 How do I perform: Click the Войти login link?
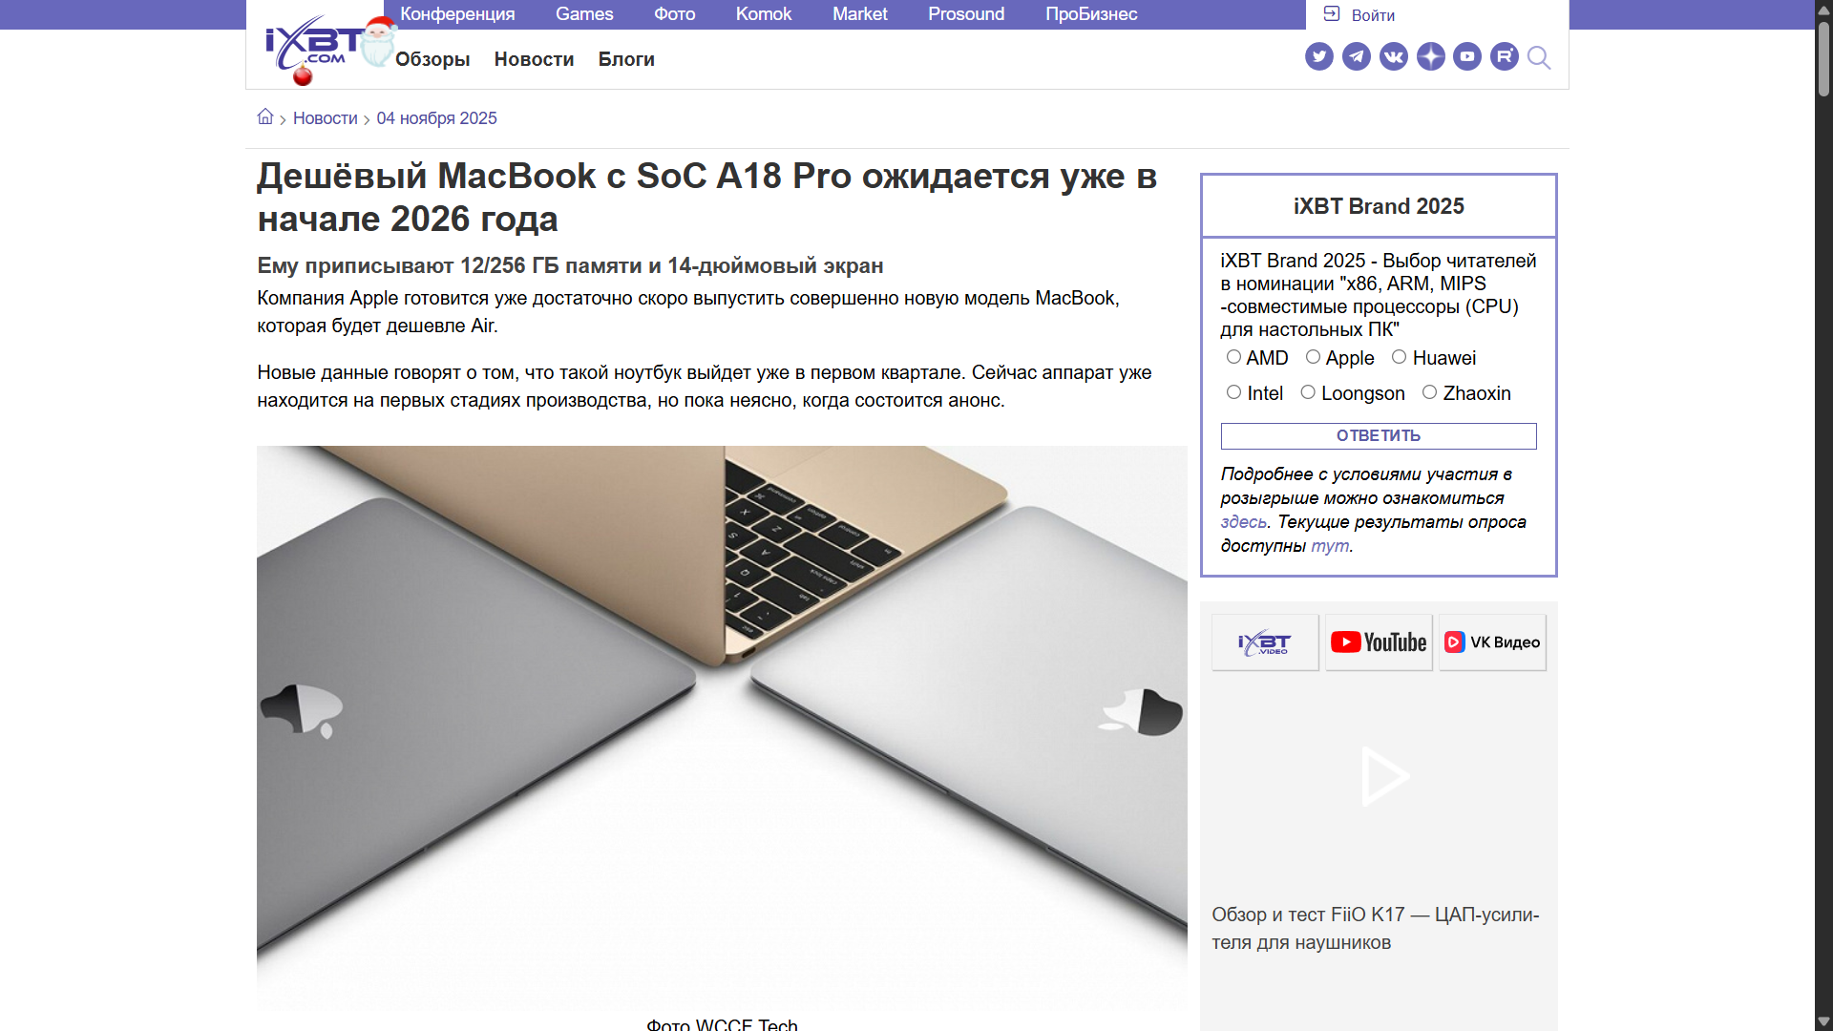coord(1359,15)
